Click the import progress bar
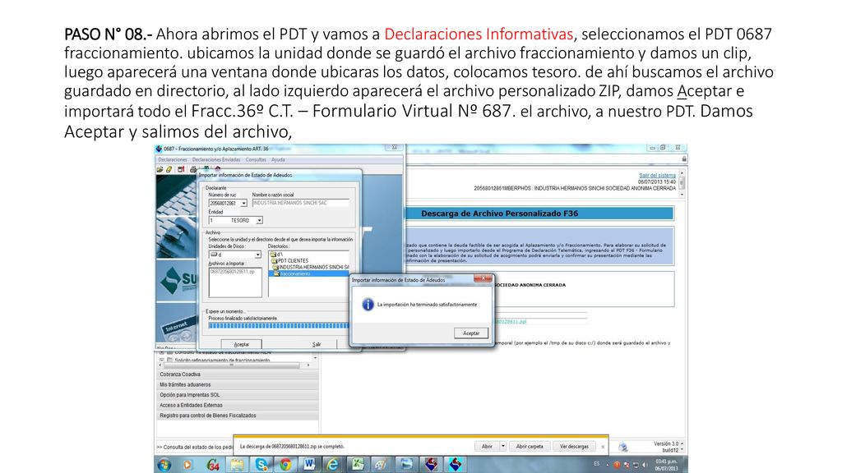Viewport: 842px width, 473px height. [x=279, y=325]
